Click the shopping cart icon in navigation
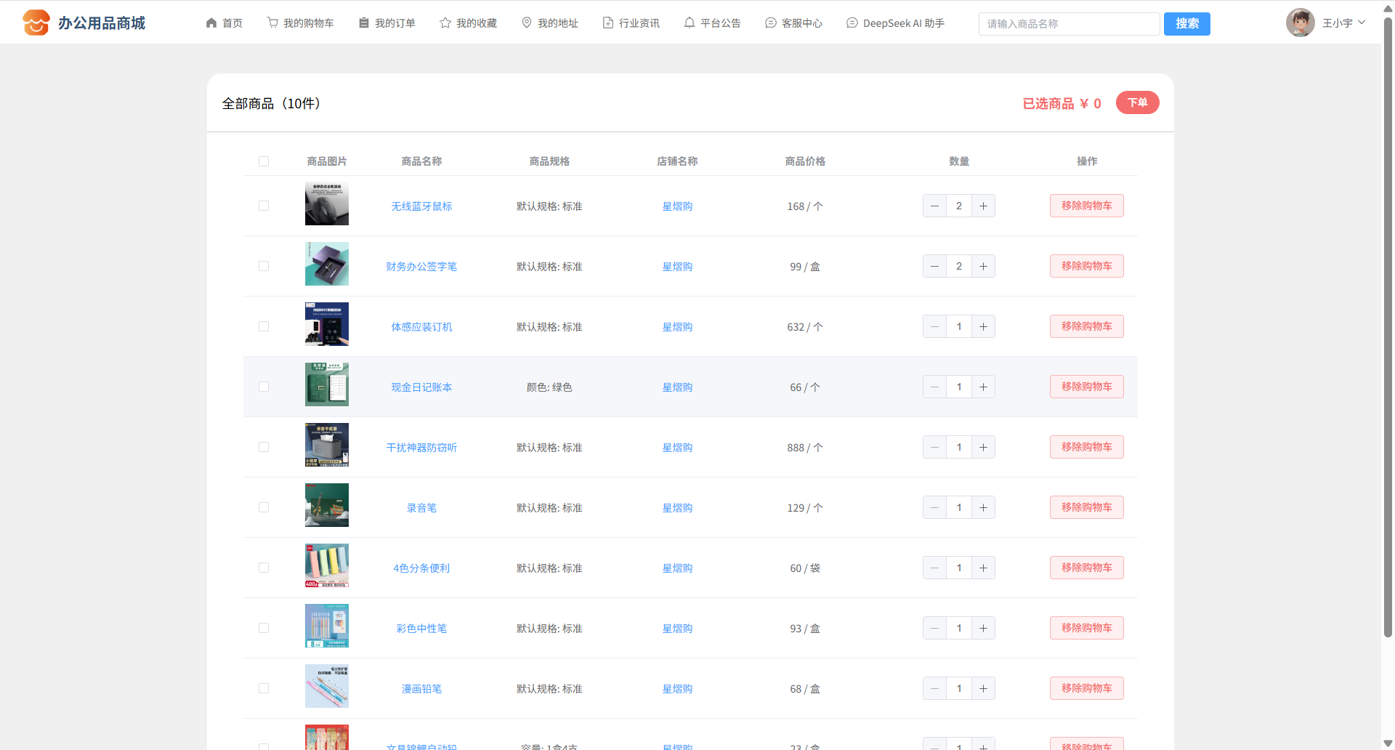Viewport: 1395px width, 750px height. coord(272,23)
